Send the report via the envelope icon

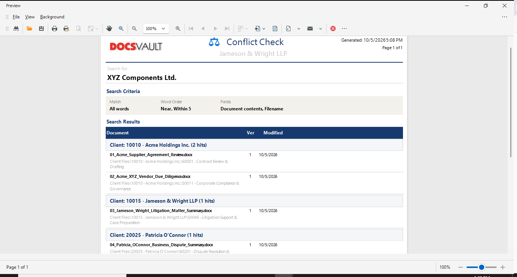pos(310,29)
